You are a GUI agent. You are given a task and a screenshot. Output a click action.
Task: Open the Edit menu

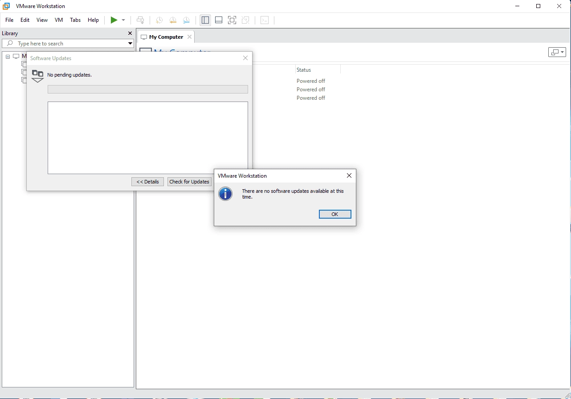tap(25, 20)
